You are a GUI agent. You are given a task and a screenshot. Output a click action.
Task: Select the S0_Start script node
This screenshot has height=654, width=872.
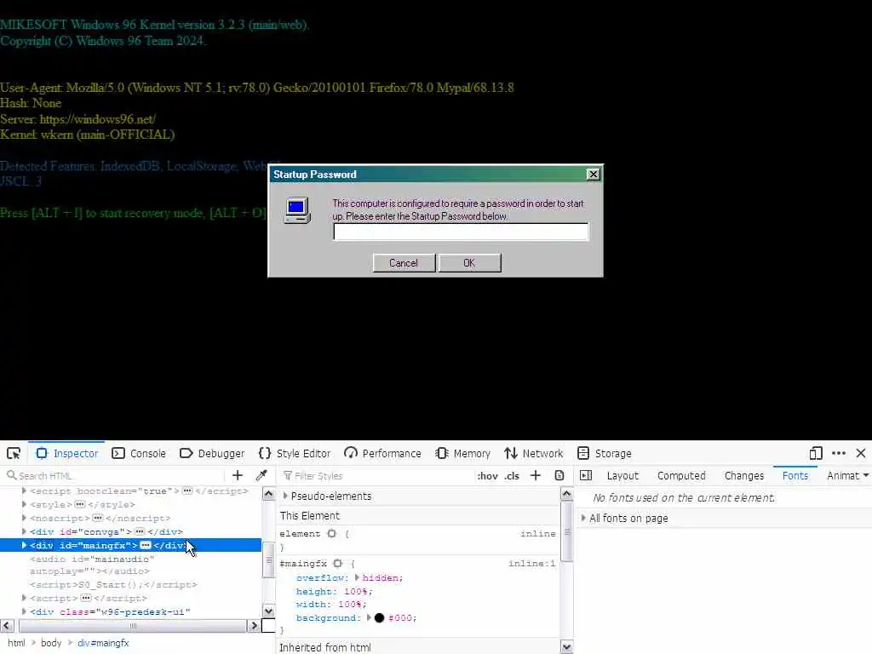[113, 584]
